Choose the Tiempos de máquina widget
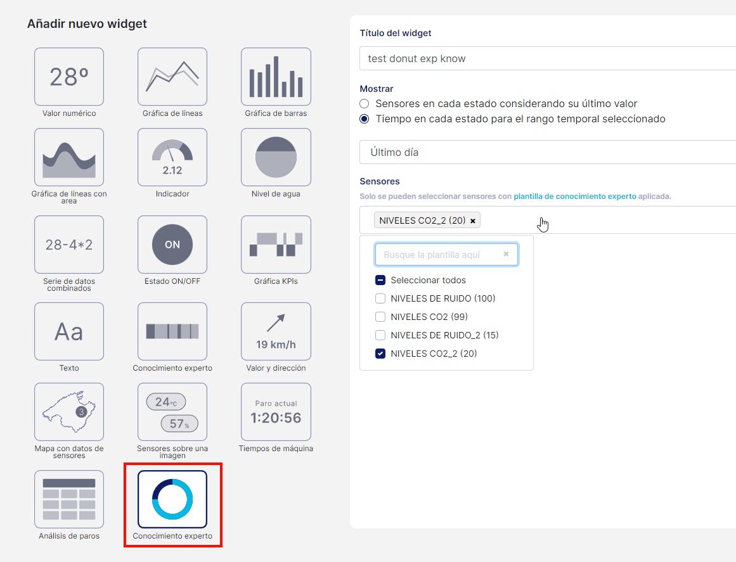 [x=276, y=412]
